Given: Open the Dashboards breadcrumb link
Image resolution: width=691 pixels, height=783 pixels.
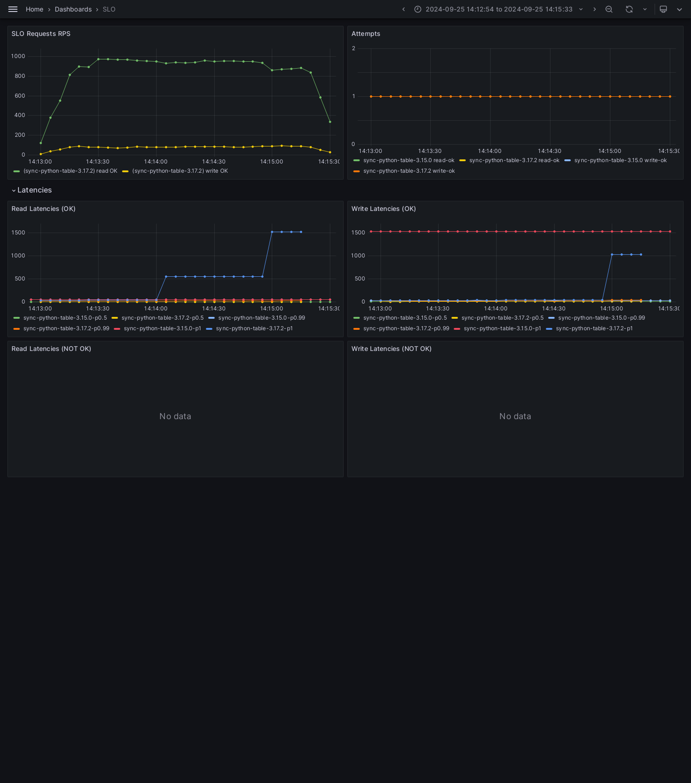Looking at the screenshot, I should [x=73, y=9].
